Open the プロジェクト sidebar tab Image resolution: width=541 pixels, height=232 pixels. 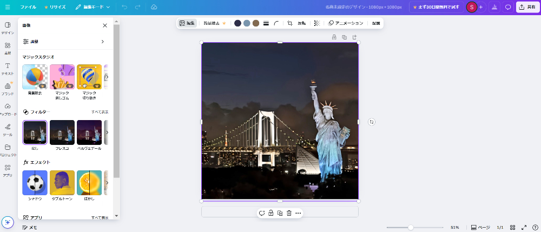click(x=8, y=150)
